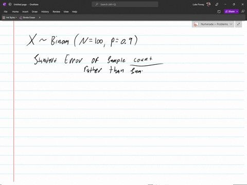Image resolution: width=247 pixels, height=185 pixels.
Task: Open Luke Finney account profile picture
Action: coord(208,5)
